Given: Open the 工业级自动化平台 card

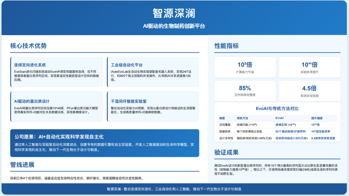Looking at the screenshot, I should coord(153,72).
